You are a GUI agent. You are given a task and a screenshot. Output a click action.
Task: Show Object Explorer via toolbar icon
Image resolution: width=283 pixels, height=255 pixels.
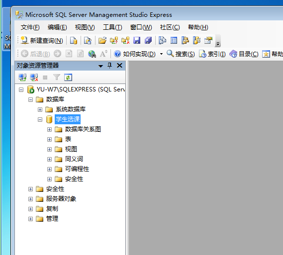click(185, 40)
